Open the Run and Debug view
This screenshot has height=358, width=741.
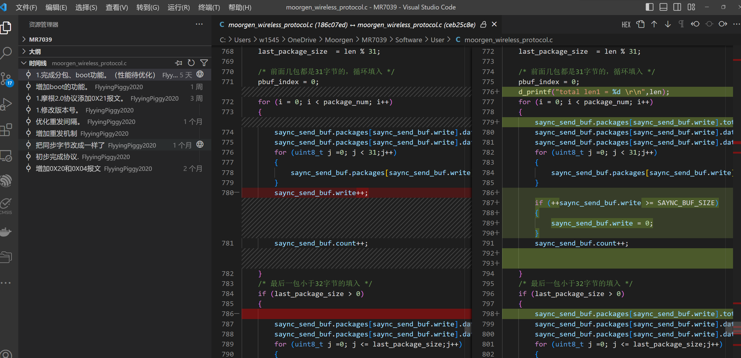(x=6, y=104)
